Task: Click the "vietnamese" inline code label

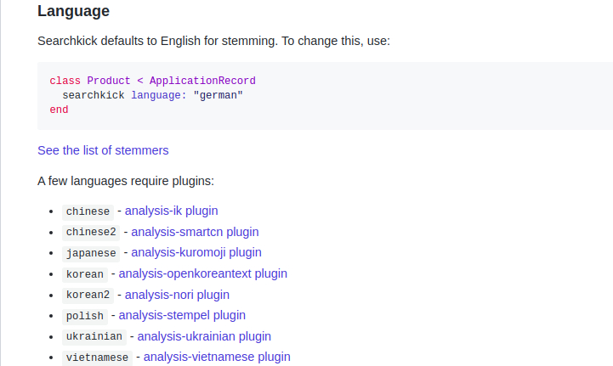Action: tap(97, 358)
